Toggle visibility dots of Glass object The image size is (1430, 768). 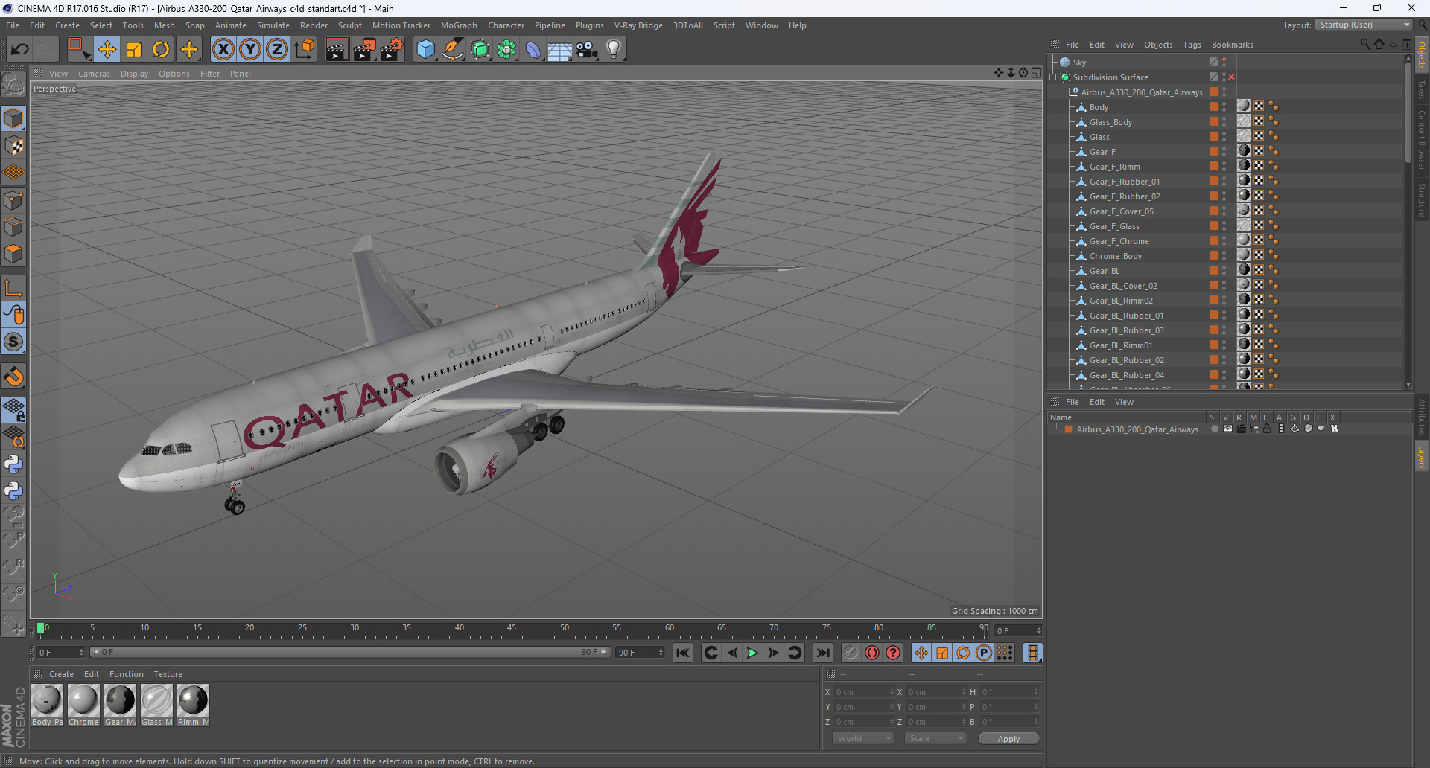[1224, 136]
